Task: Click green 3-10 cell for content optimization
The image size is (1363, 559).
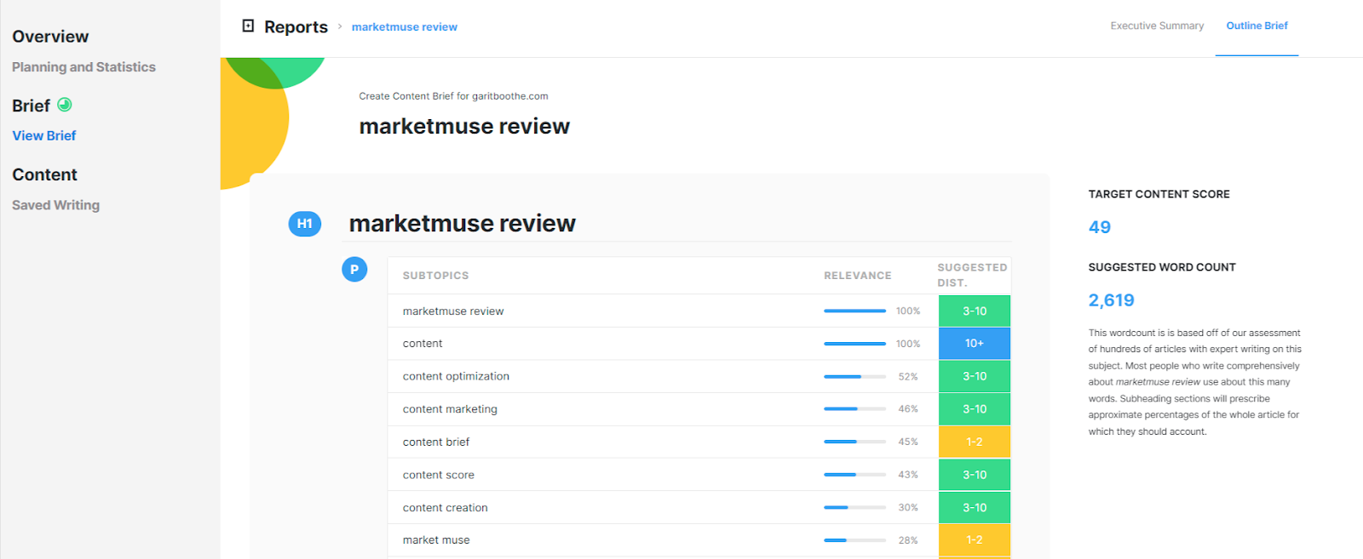Action: [975, 376]
